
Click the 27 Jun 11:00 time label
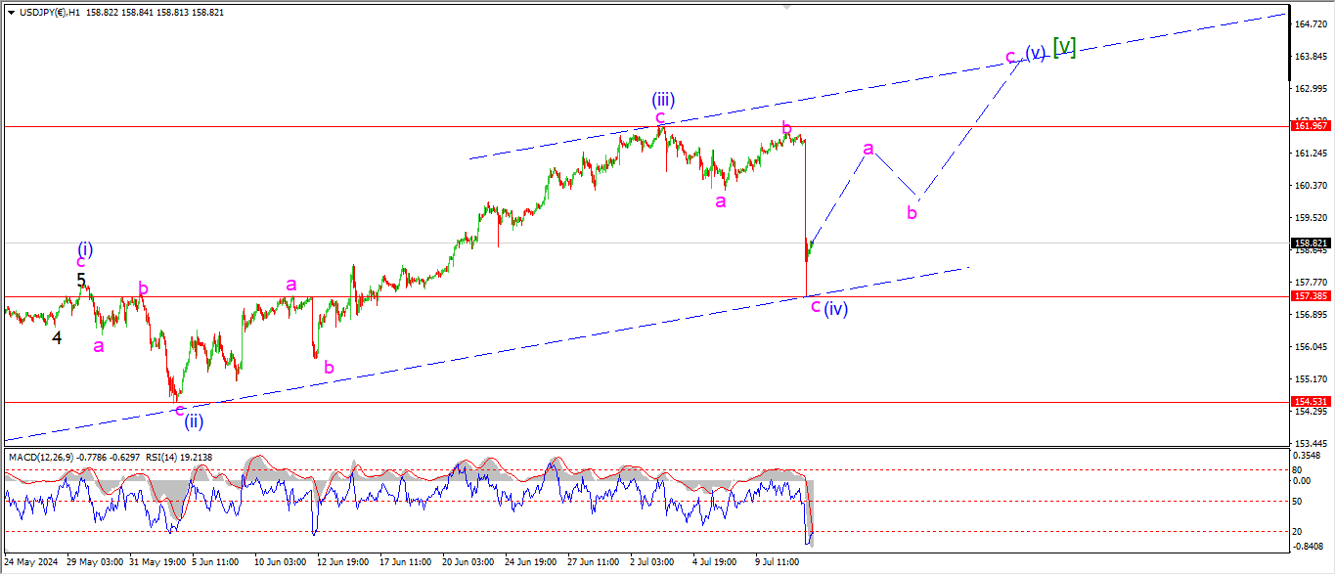(594, 562)
